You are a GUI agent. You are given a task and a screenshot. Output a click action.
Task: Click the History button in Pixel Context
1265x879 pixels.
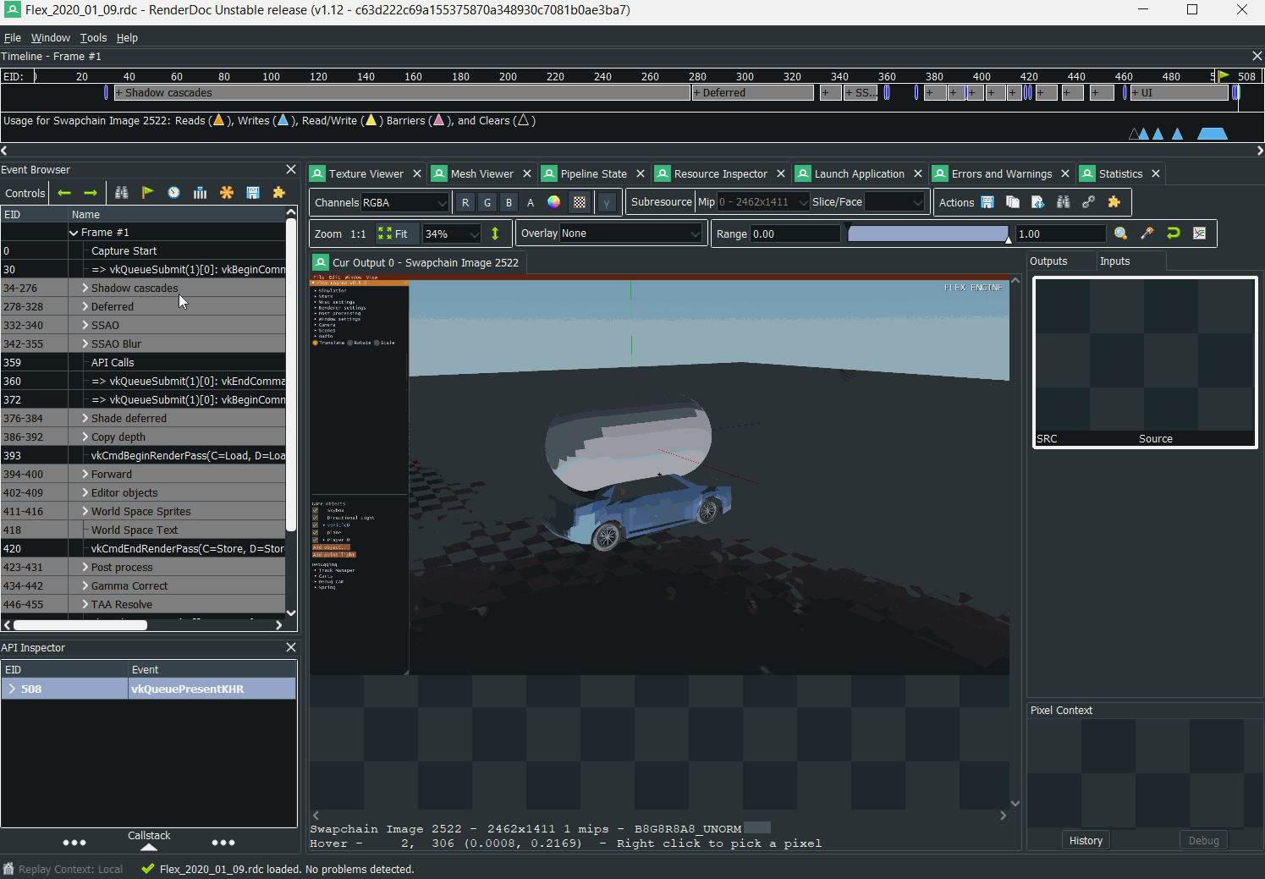coord(1086,840)
